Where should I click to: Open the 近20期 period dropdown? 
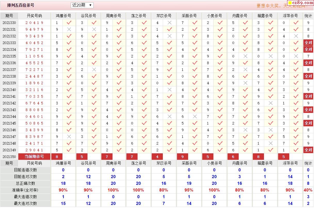pyautogui.click(x=82, y=5)
